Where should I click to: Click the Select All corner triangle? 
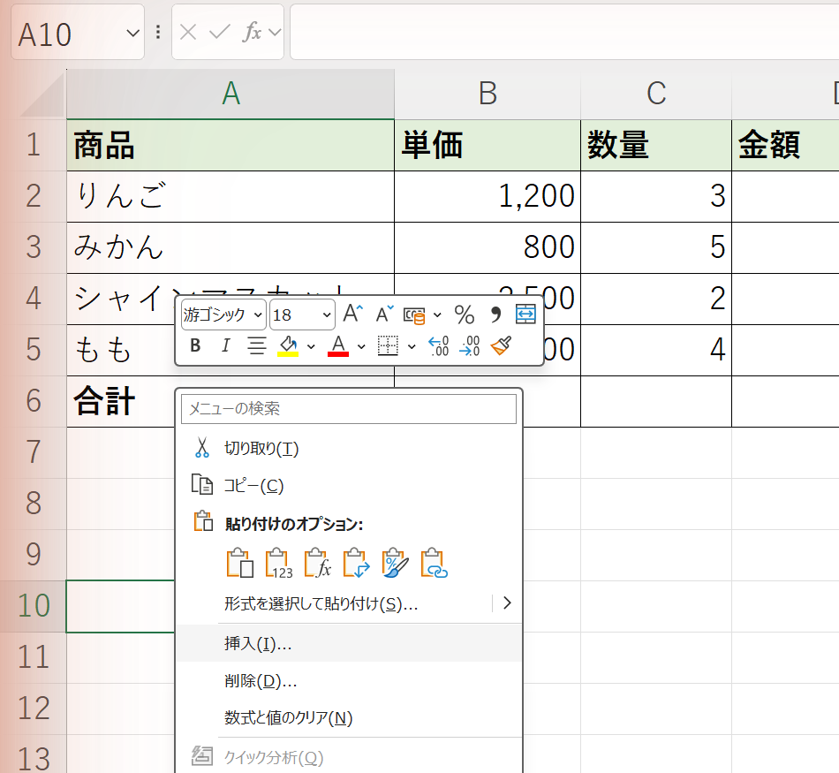coord(42,94)
